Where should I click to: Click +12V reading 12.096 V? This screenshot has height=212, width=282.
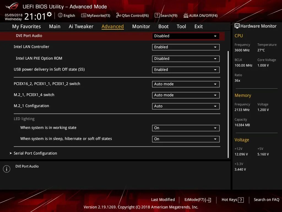click(241, 154)
